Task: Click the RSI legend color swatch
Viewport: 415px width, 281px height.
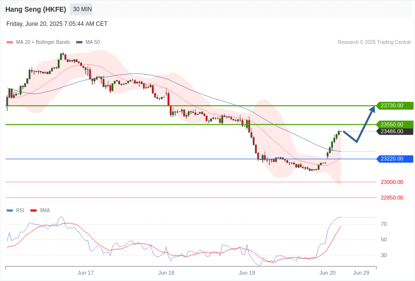Action: pos(10,210)
